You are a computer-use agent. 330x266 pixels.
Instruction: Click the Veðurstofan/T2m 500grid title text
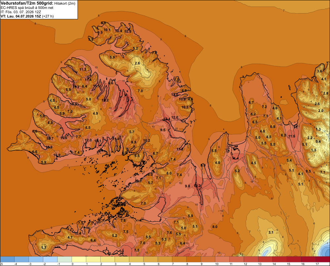[27, 3]
